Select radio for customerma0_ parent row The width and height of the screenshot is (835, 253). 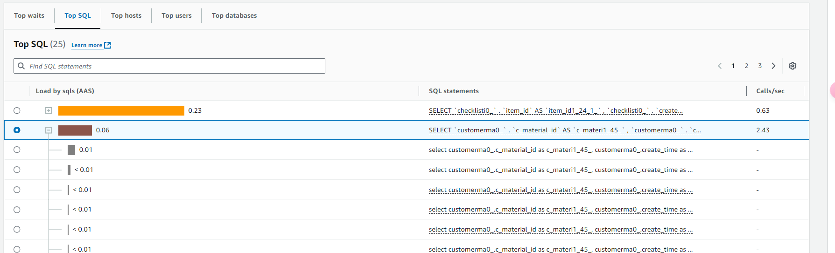[17, 130]
